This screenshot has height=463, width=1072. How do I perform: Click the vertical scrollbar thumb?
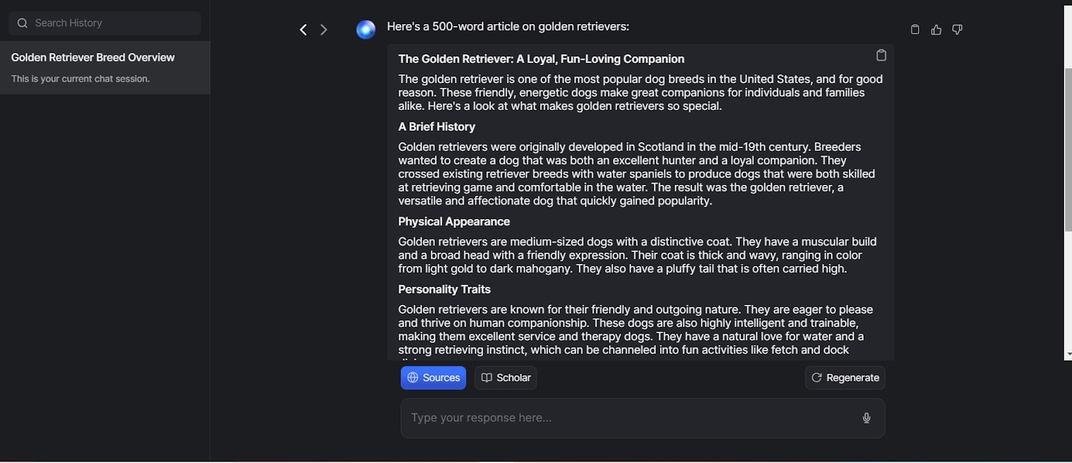pyautogui.click(x=1068, y=147)
